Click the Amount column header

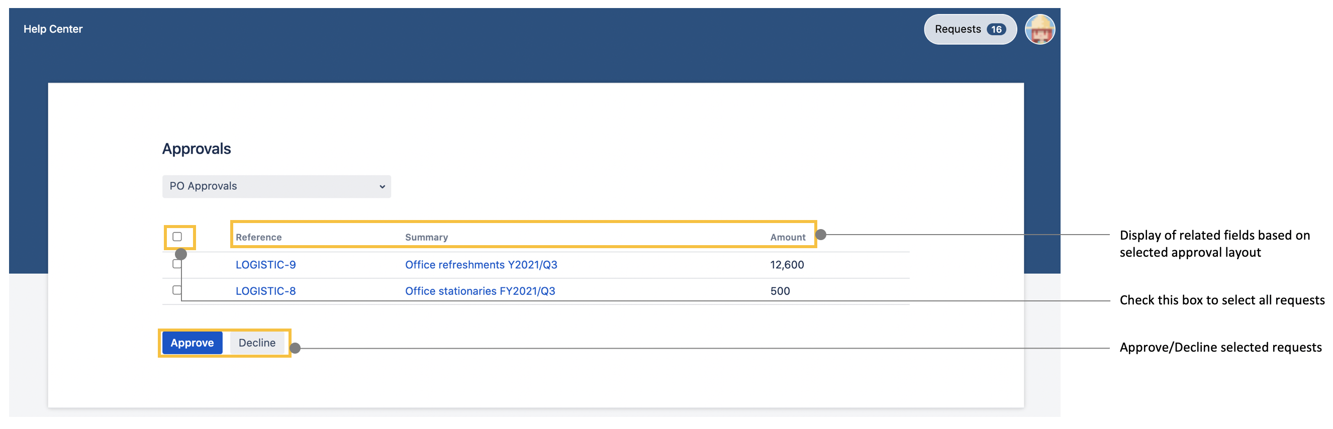coord(787,237)
